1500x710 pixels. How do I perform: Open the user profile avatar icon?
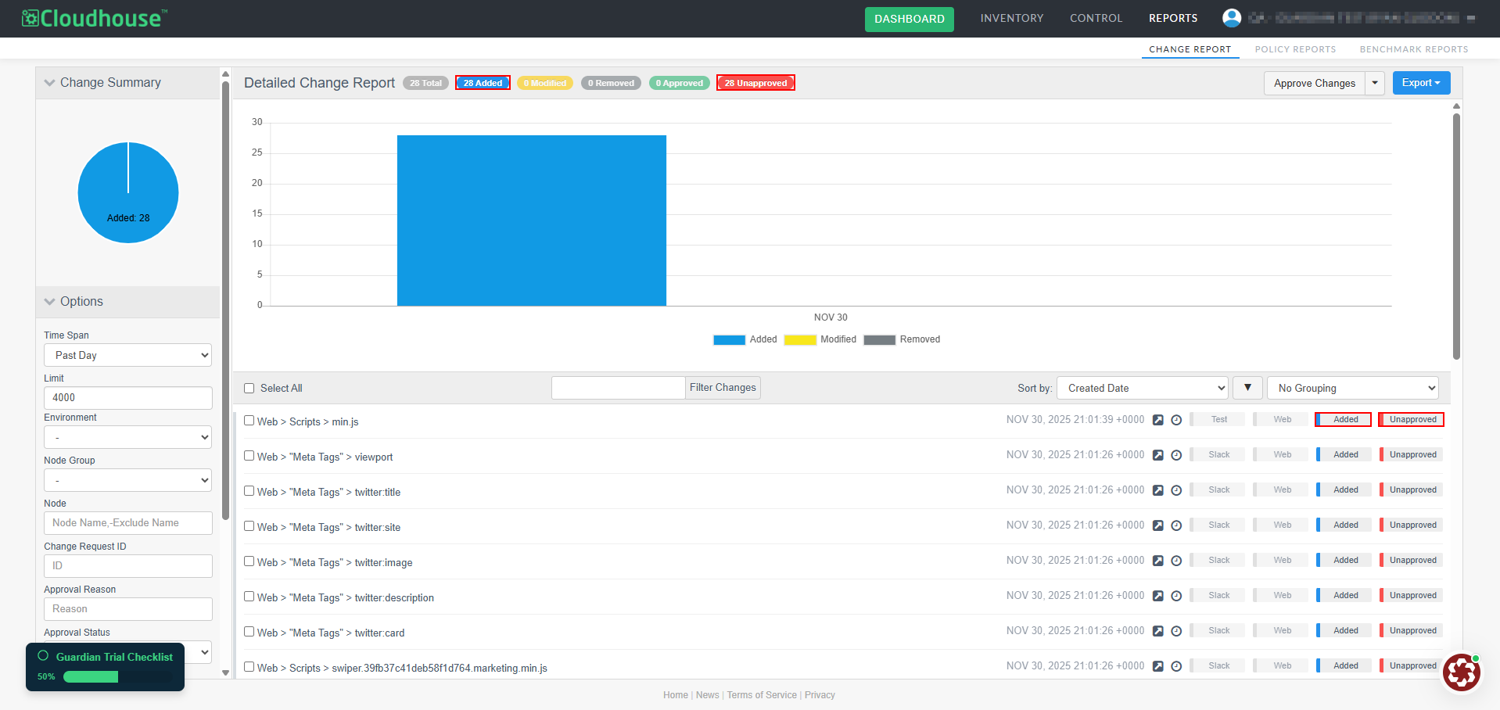(1232, 18)
